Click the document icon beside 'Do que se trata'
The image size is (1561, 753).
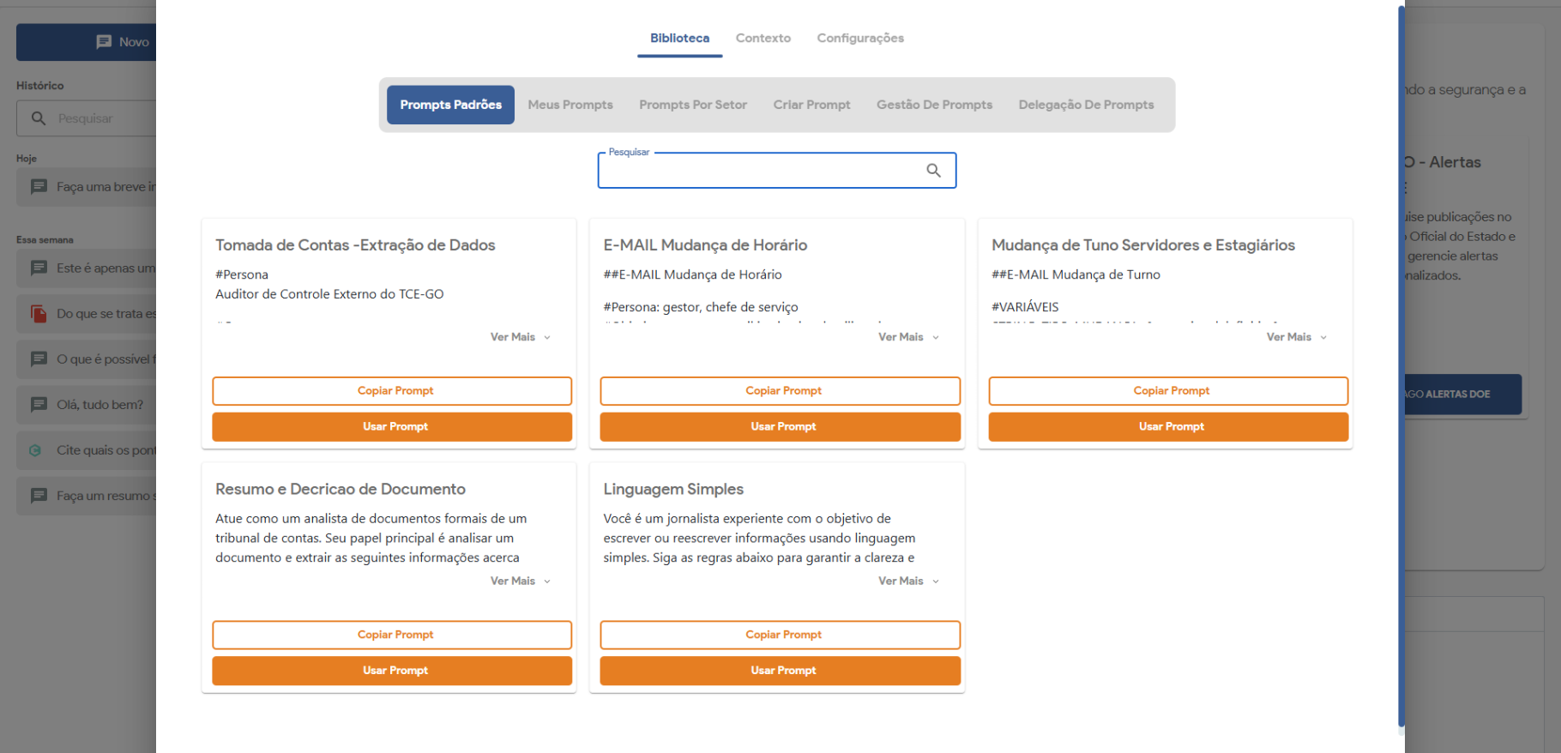pos(39,314)
